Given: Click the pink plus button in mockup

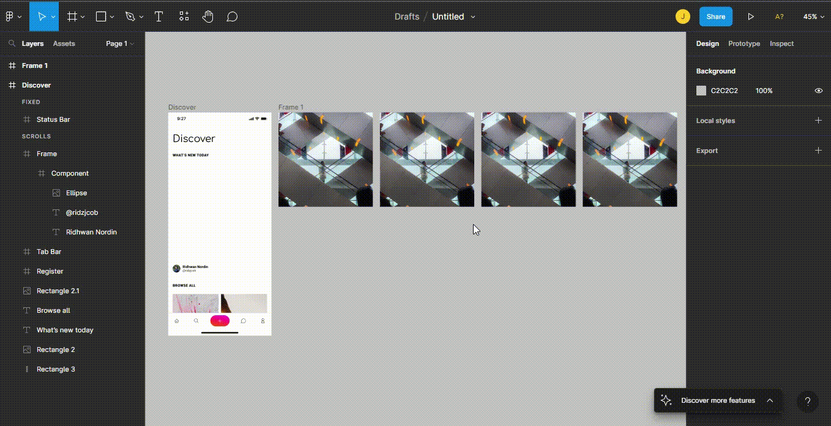Looking at the screenshot, I should (220, 321).
